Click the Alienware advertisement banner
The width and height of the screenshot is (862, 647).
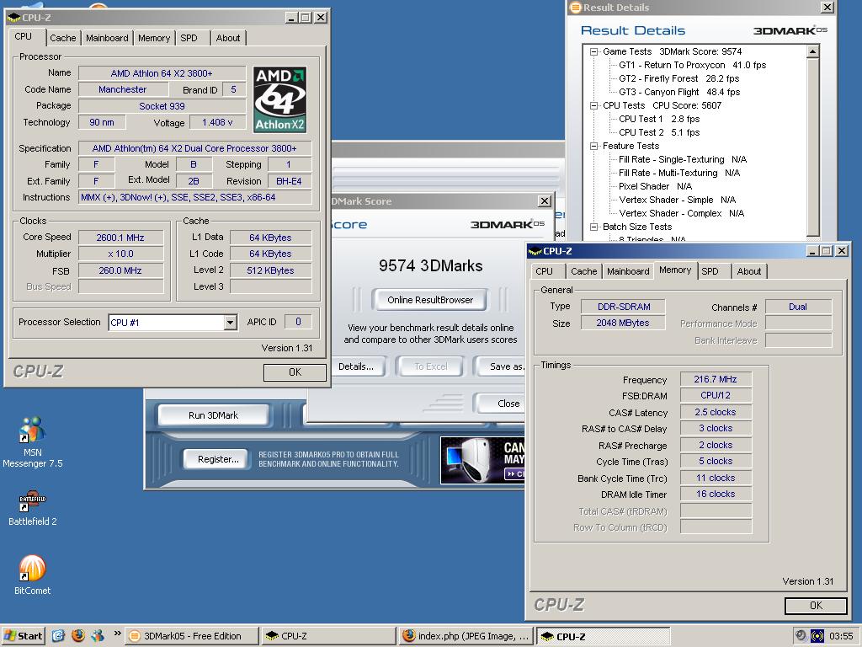tap(482, 461)
